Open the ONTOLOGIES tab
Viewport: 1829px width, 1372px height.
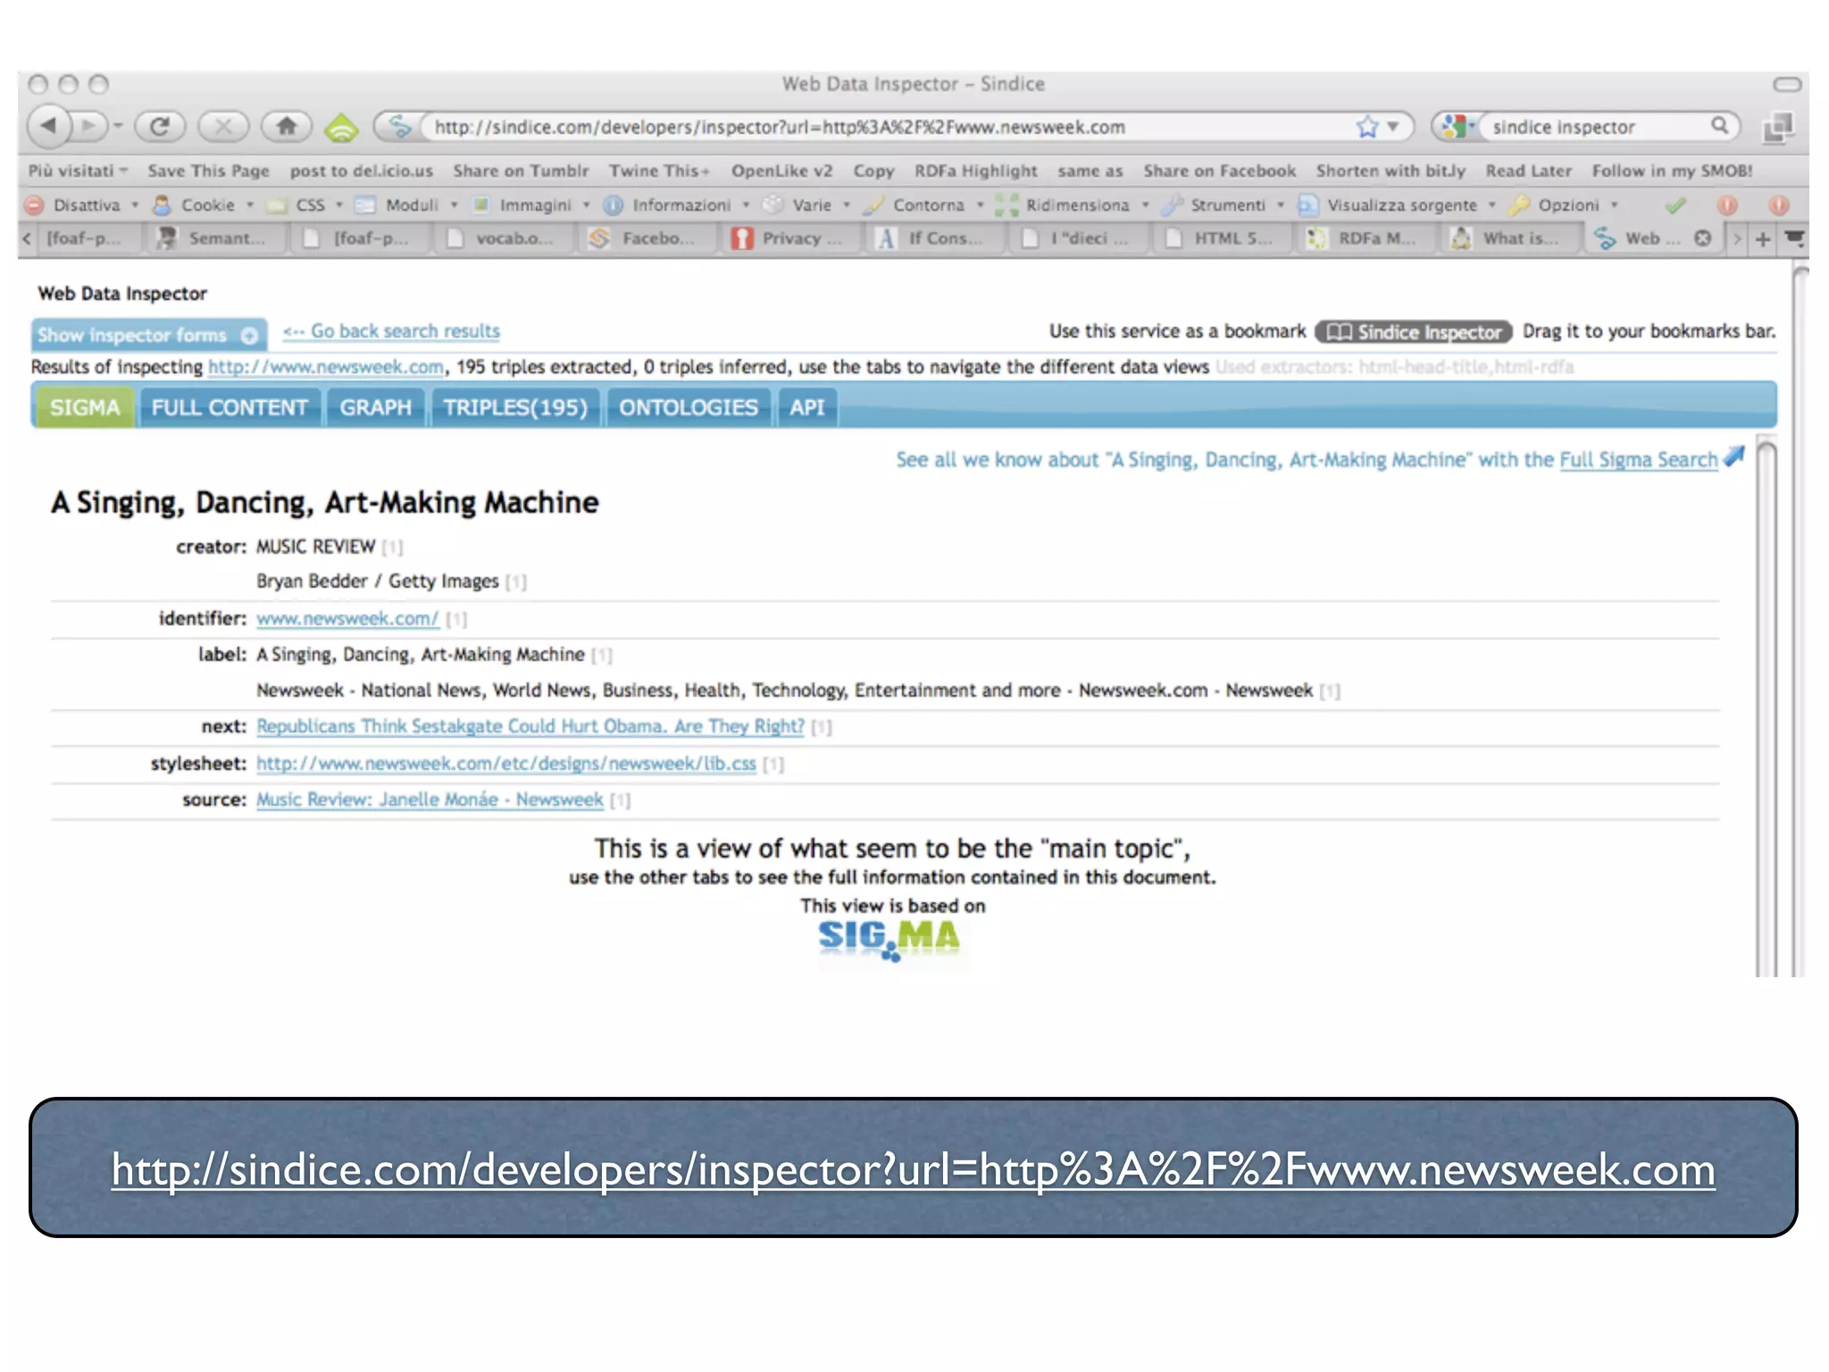point(688,407)
